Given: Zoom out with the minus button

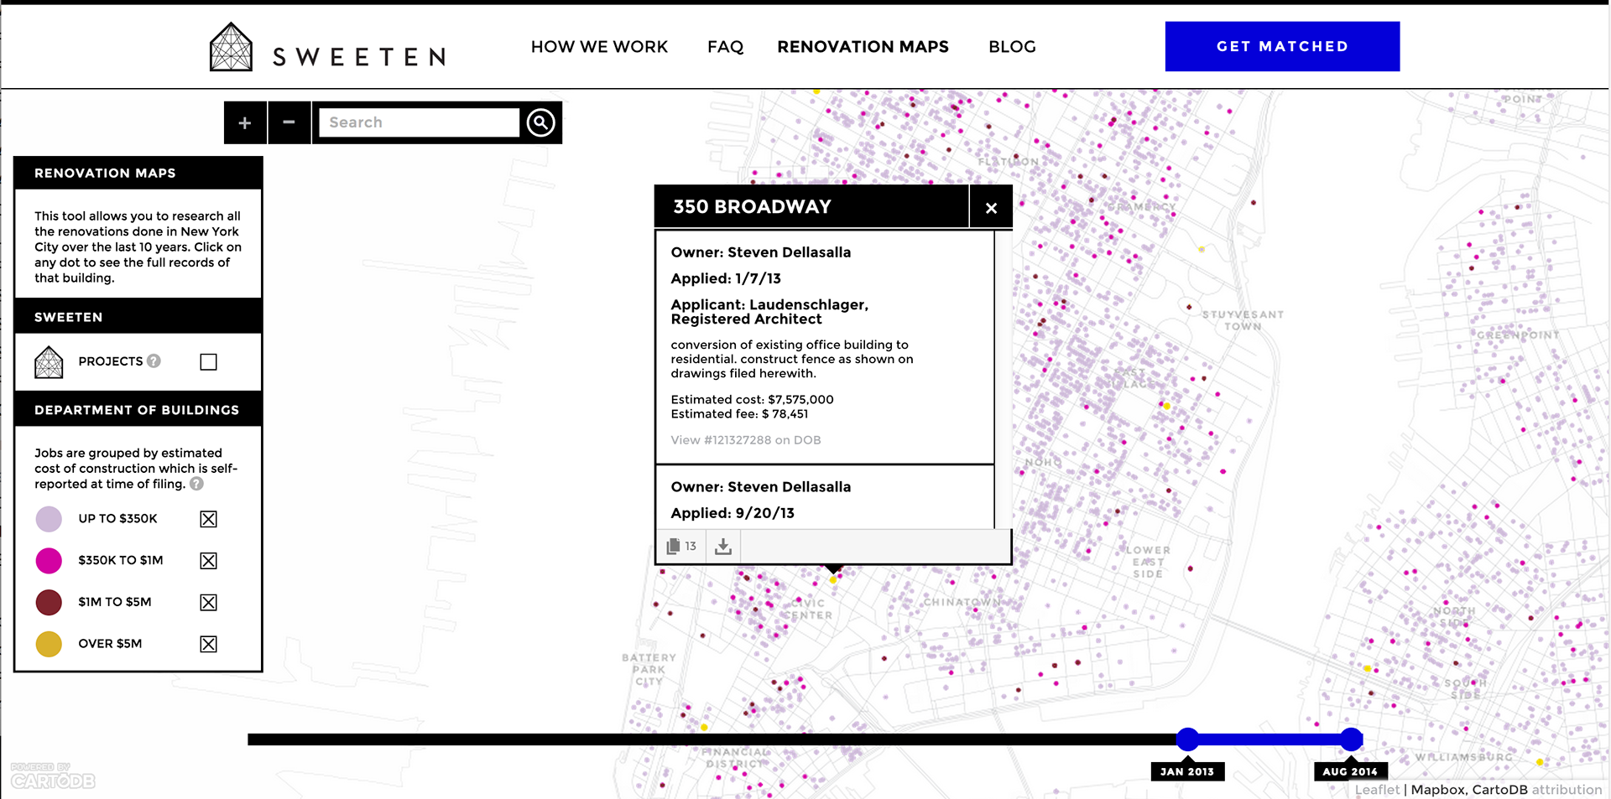Looking at the screenshot, I should point(289,122).
